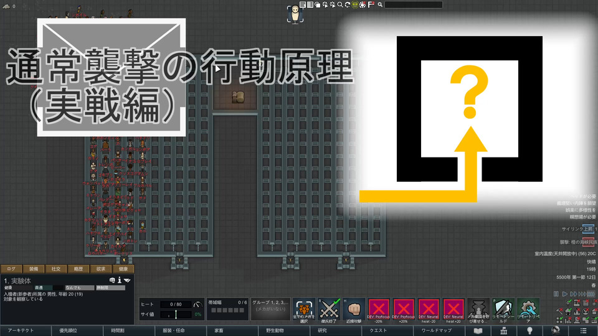This screenshot has width=598, height=336.
Task: Open the ログ inspect tab
Action: tap(11, 269)
